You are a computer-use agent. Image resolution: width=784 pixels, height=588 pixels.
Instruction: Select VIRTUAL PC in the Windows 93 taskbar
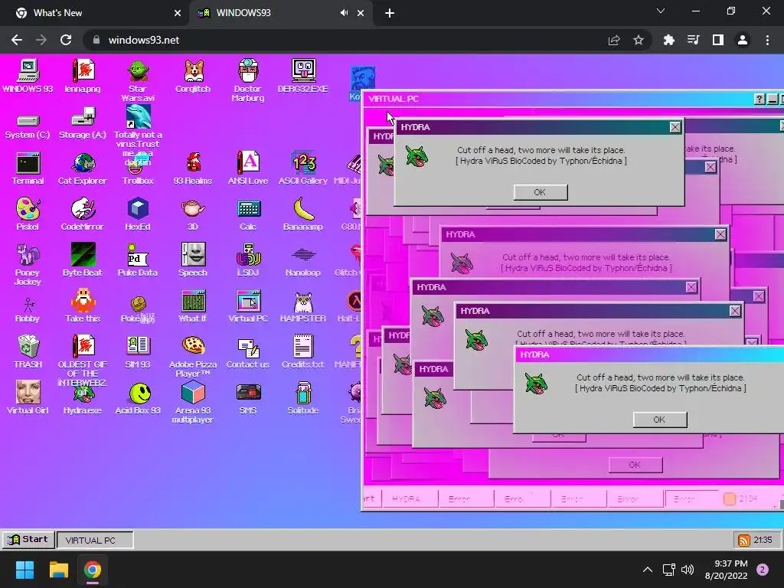(95, 540)
